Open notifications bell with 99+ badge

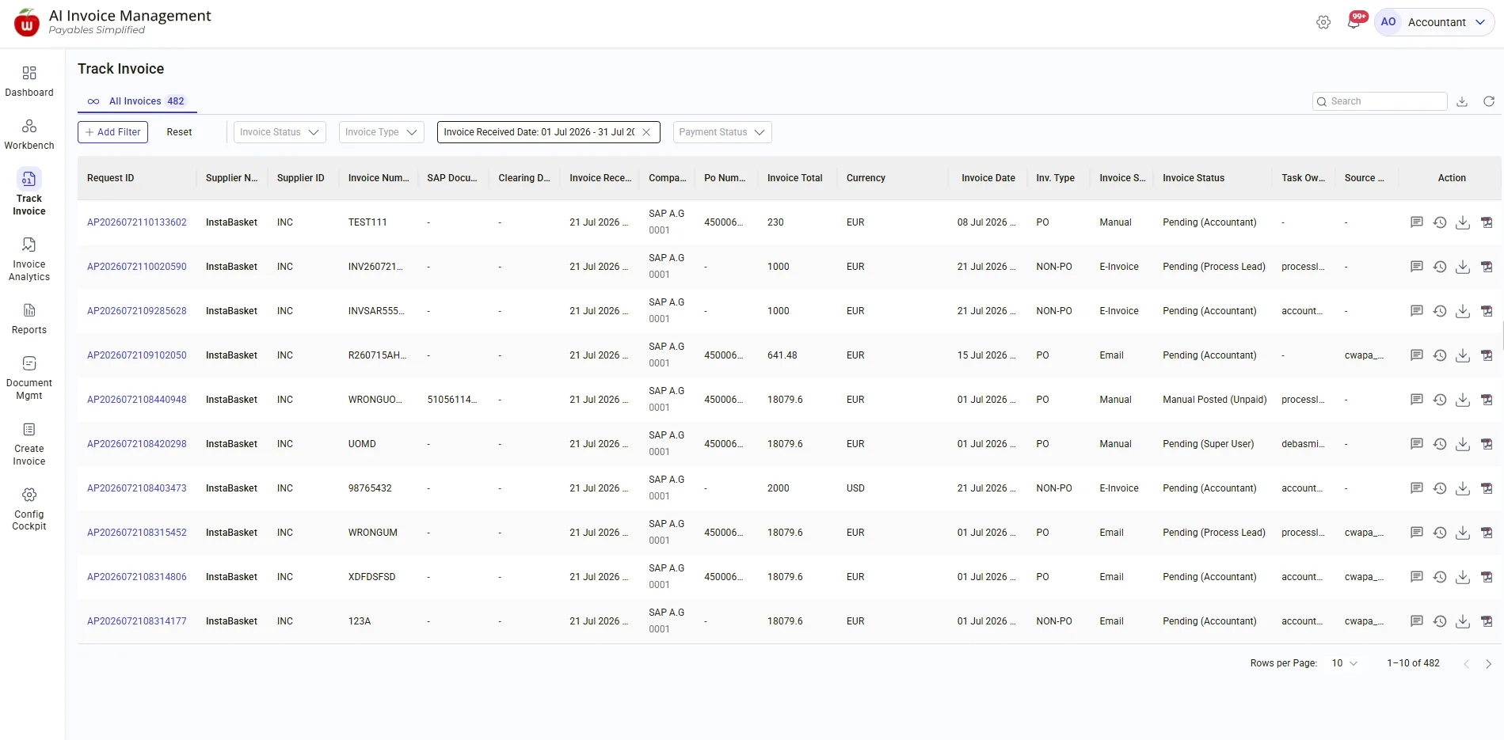(x=1354, y=21)
